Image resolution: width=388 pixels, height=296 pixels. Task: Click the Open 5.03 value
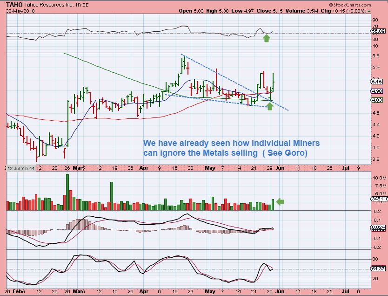191,11
